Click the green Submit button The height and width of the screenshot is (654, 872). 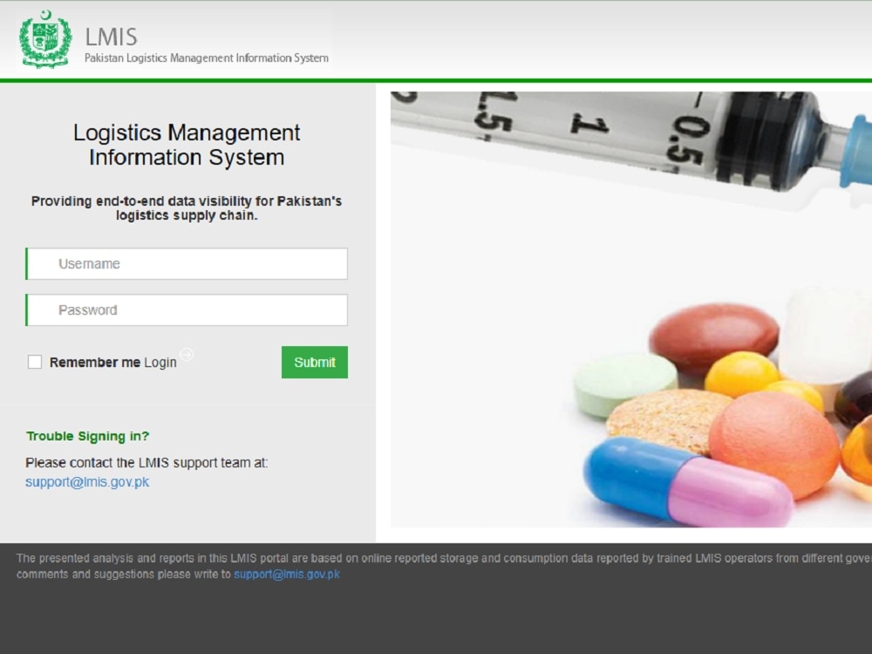click(x=315, y=362)
